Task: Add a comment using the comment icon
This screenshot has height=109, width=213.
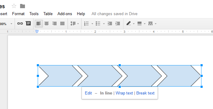Action: (x=28, y=24)
